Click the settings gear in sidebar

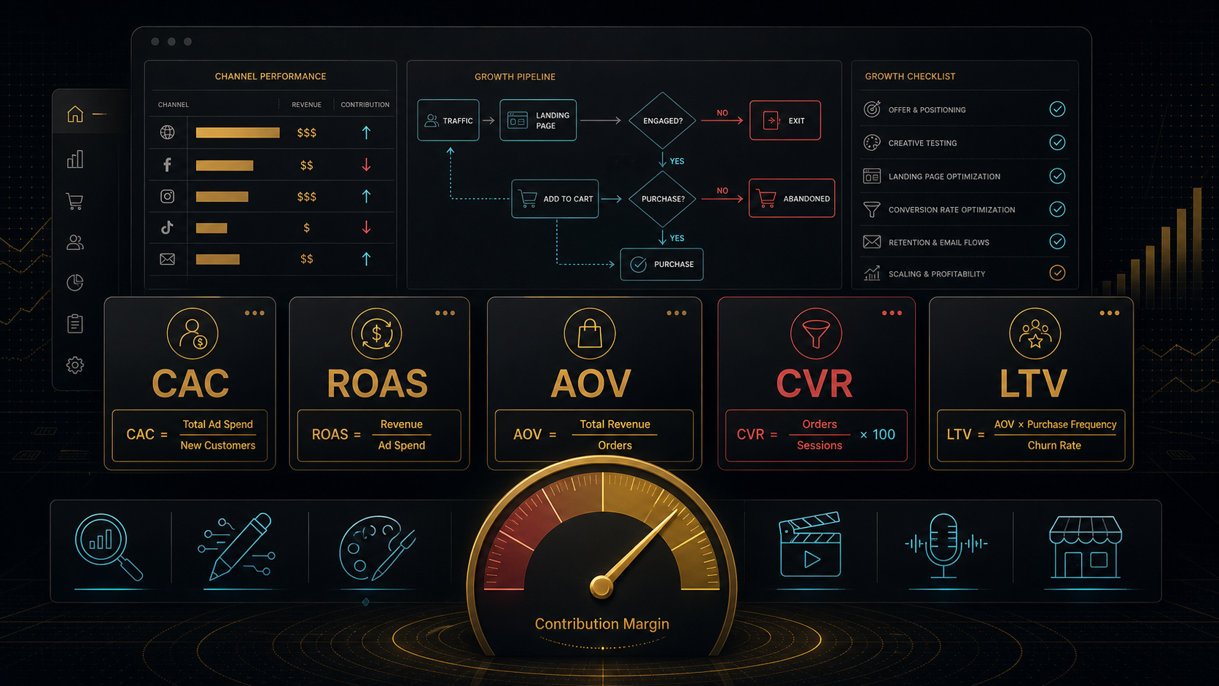pos(75,365)
